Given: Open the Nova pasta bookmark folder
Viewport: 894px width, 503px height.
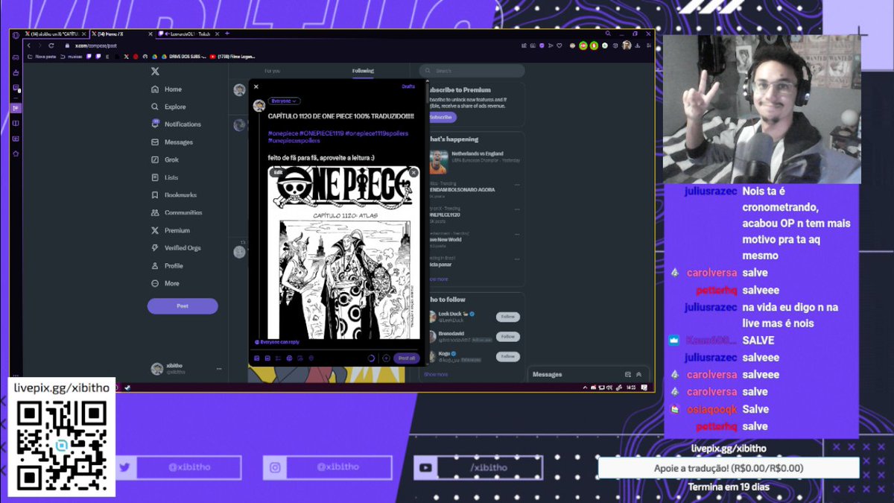Looking at the screenshot, I should tap(42, 57).
